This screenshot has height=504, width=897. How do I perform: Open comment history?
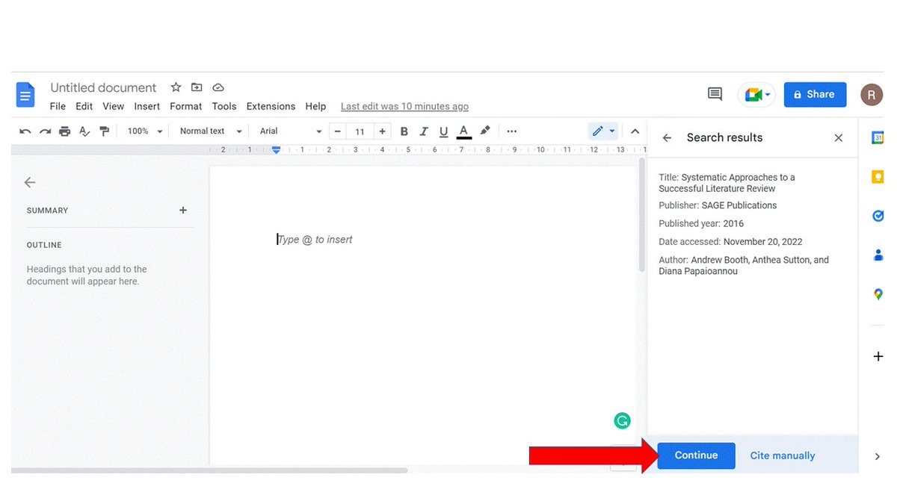pos(715,94)
